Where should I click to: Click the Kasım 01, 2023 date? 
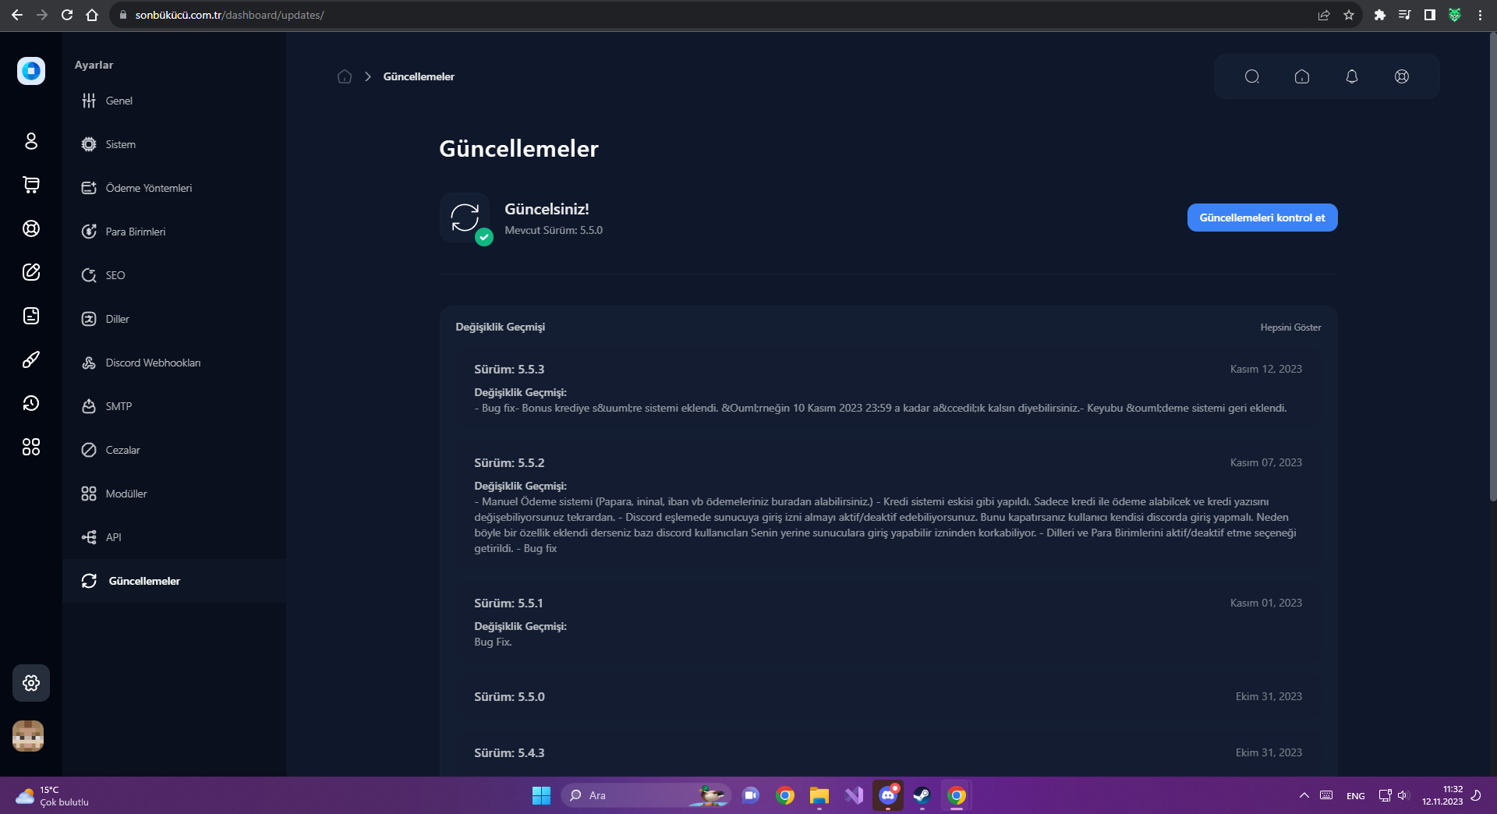tap(1266, 603)
